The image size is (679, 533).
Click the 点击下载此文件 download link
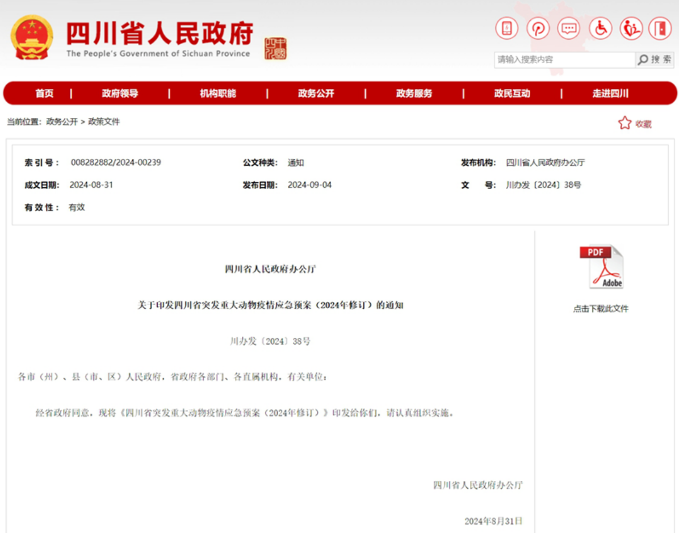(x=603, y=309)
